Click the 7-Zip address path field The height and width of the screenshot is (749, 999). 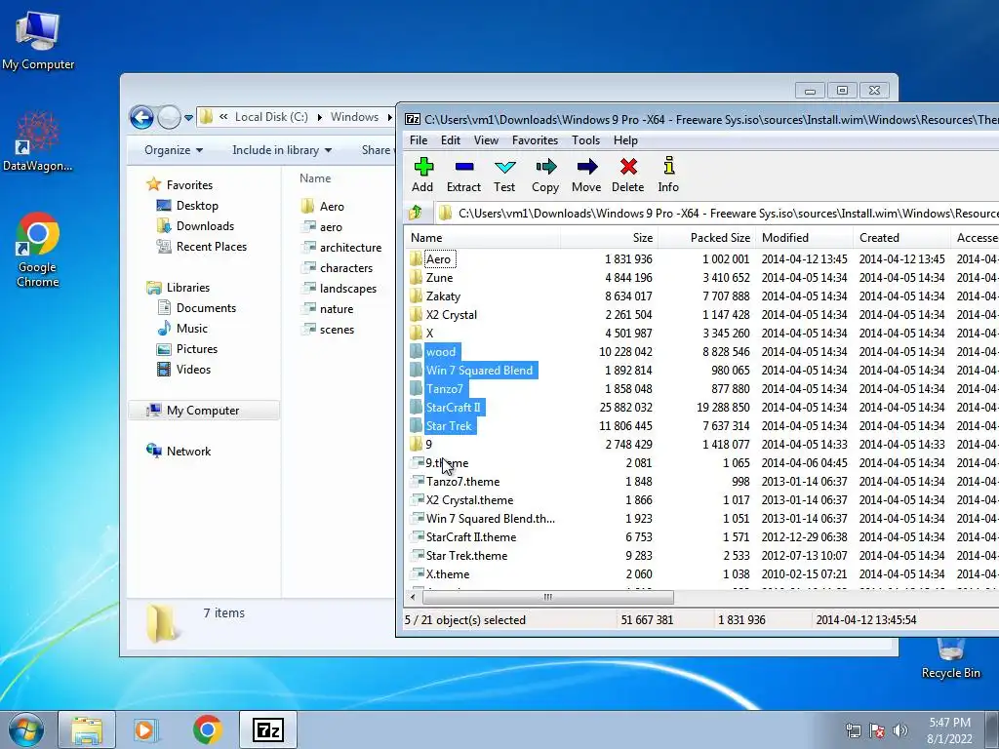(x=717, y=213)
